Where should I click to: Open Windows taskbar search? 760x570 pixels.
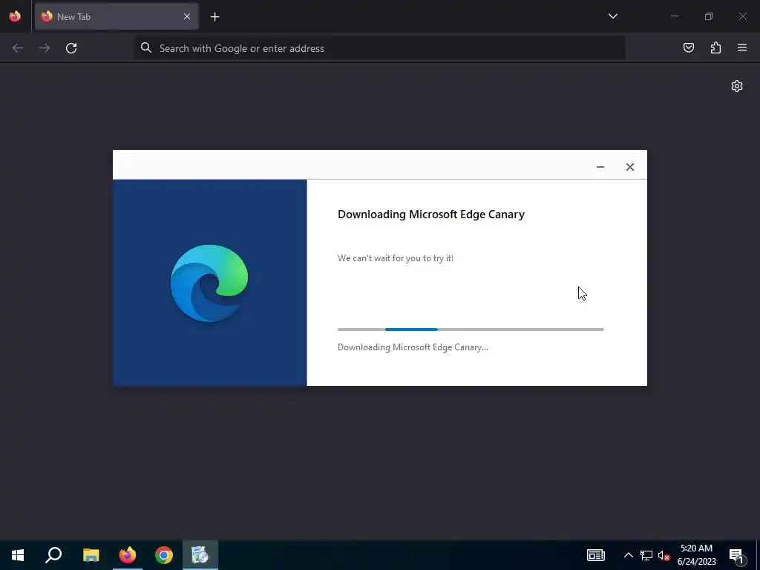(53, 555)
